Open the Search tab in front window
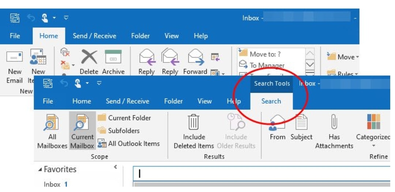The height and width of the screenshot is (192, 395). click(271, 101)
